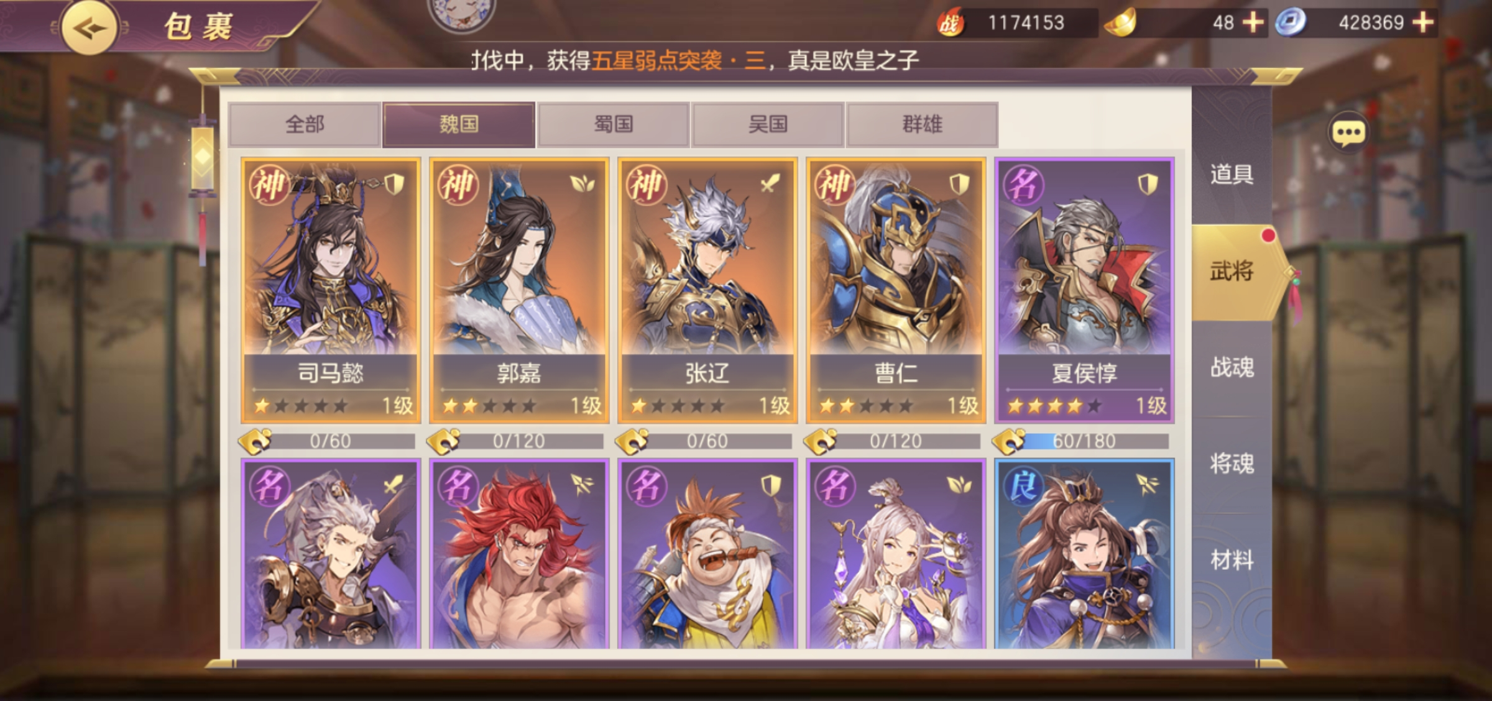Screen dimensions: 1492x701
Task: Tap the battle power flame icon
Action: pyautogui.click(x=950, y=22)
